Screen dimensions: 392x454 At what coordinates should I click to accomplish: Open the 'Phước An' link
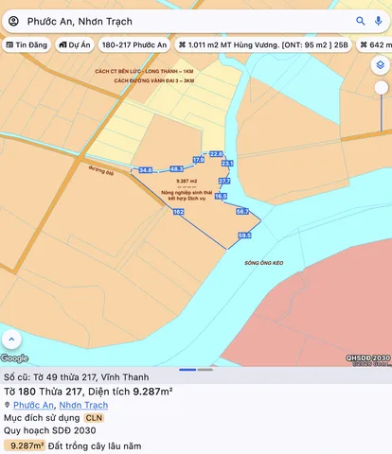click(x=33, y=405)
